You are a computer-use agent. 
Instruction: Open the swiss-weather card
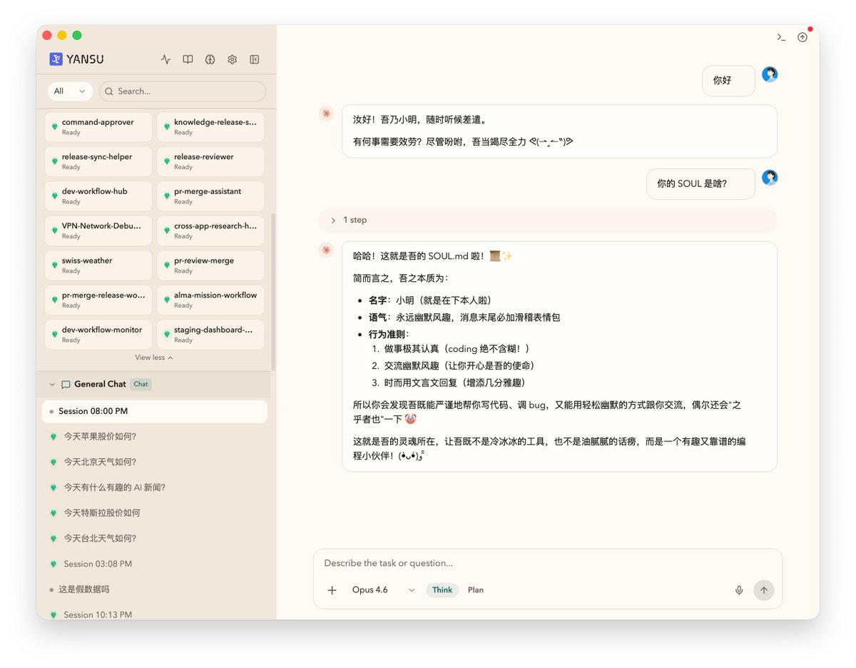click(x=98, y=265)
